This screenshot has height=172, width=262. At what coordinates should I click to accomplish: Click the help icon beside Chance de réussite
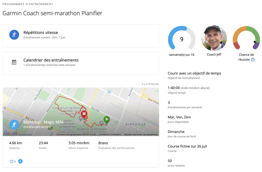pyautogui.click(x=253, y=59)
